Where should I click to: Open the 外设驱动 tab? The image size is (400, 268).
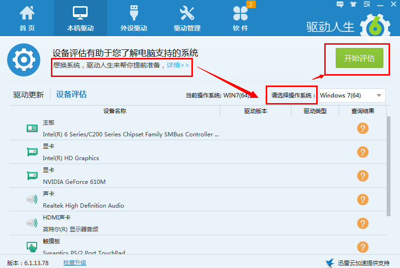click(x=134, y=19)
